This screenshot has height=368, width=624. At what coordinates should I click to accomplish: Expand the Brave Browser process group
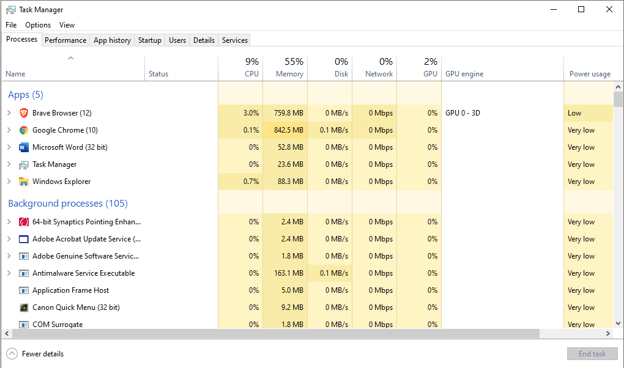pyautogui.click(x=9, y=113)
